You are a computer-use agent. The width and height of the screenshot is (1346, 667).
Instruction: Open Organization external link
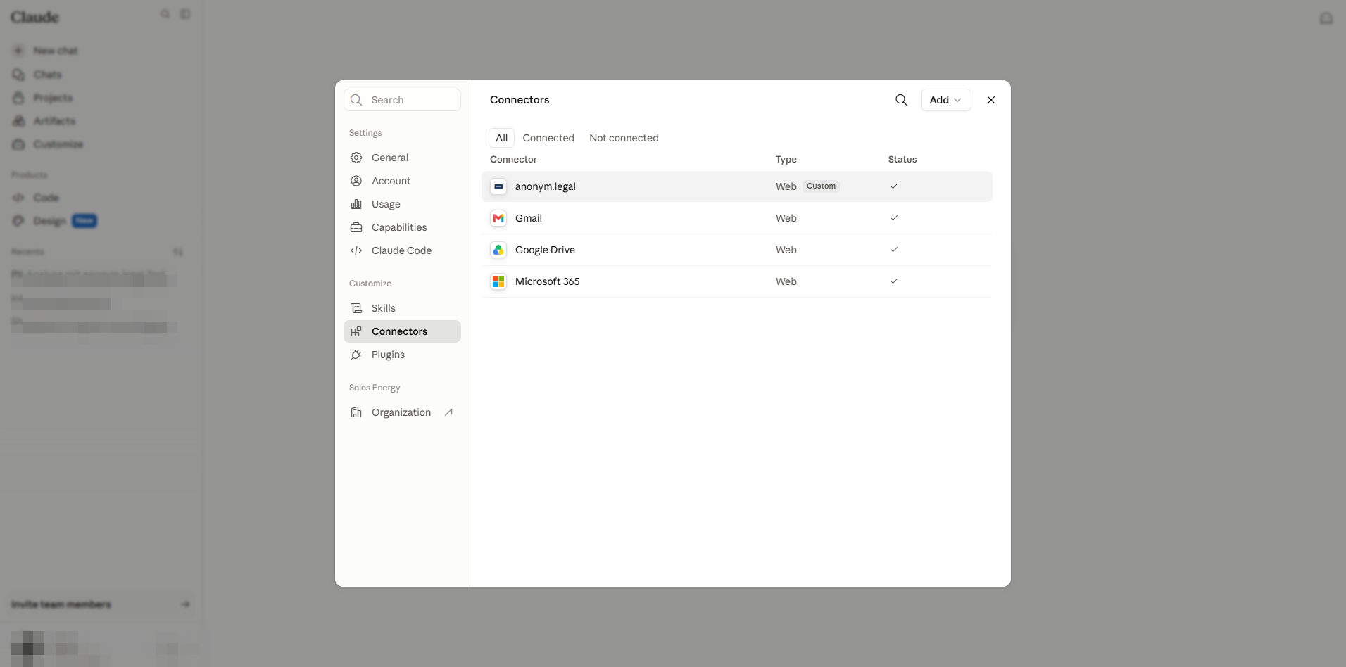click(402, 412)
